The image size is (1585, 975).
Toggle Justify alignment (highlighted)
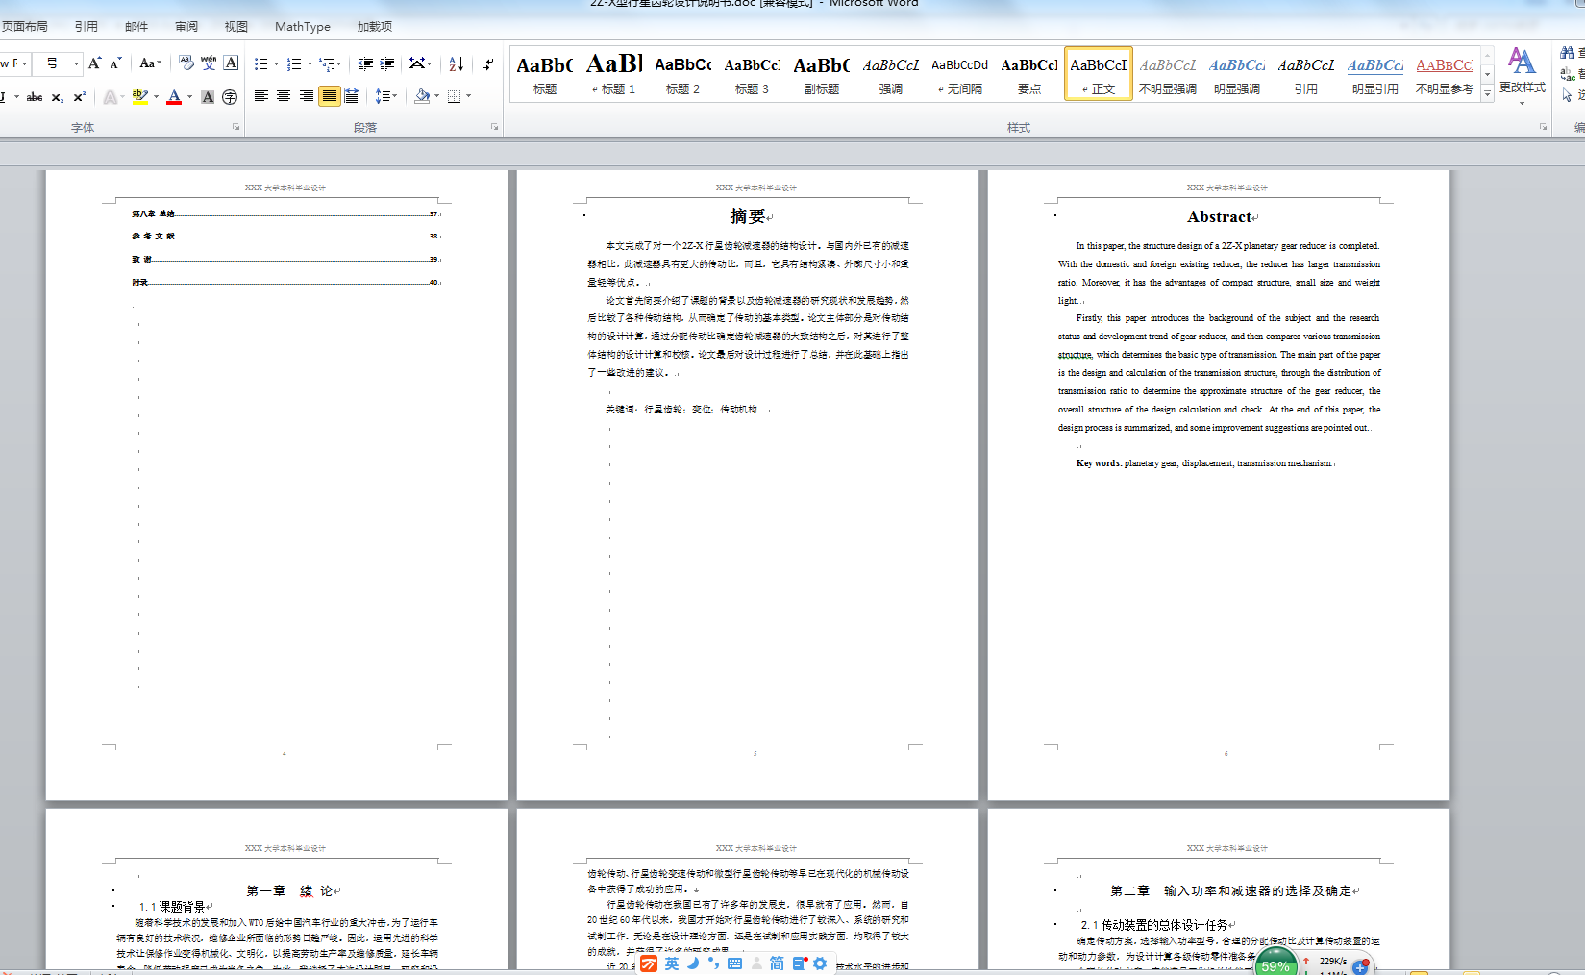click(x=329, y=96)
